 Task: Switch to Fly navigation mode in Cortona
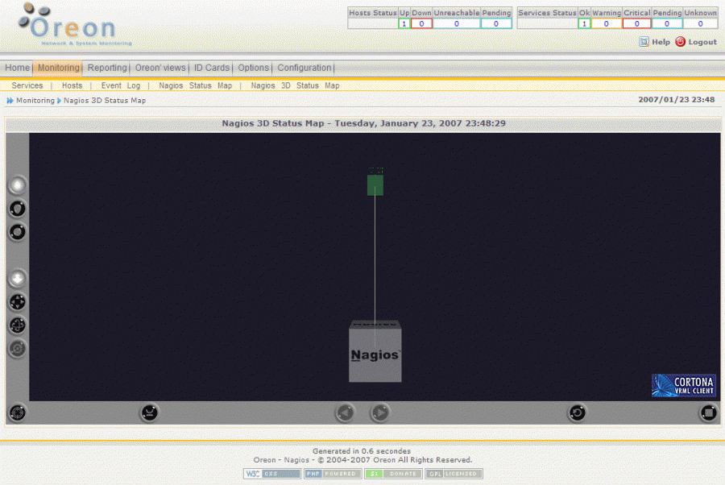coord(17,209)
